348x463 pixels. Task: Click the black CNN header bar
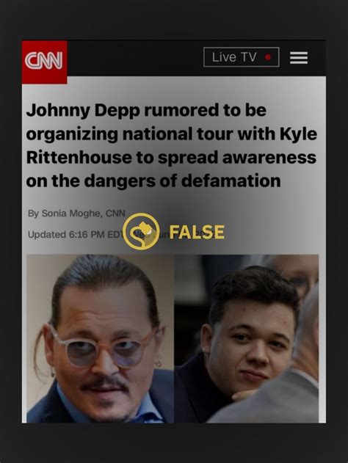click(174, 58)
